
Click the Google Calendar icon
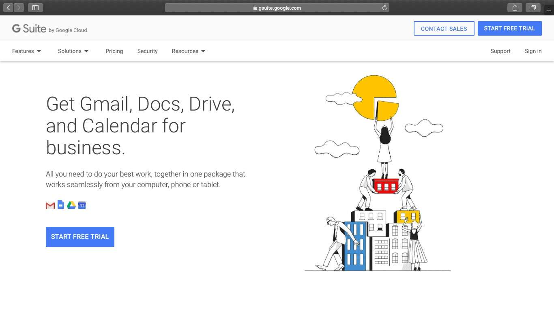(x=82, y=205)
